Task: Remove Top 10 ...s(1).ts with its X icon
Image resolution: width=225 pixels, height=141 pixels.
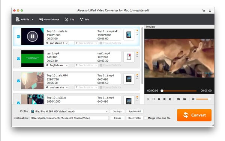Action: 137,97
